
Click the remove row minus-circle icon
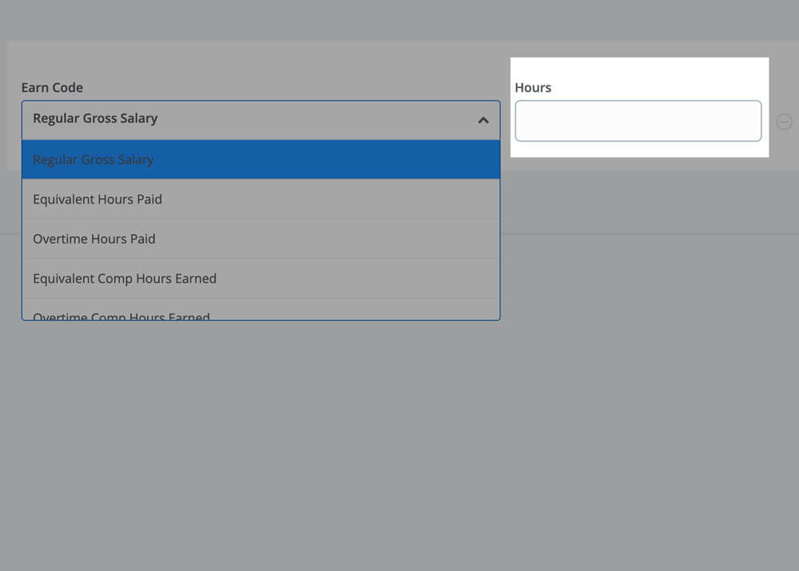pyautogui.click(x=784, y=121)
